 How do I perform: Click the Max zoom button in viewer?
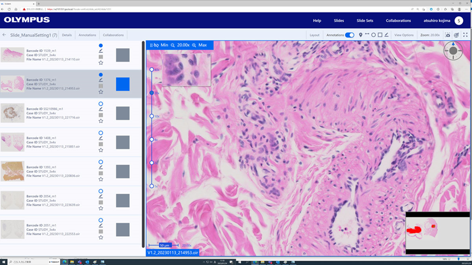tap(200, 45)
